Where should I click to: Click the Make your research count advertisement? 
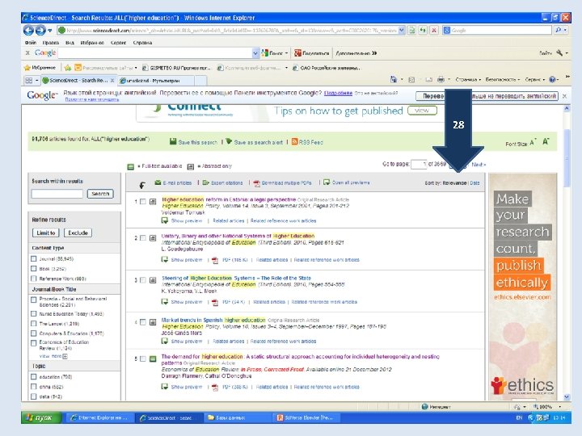[x=523, y=286]
